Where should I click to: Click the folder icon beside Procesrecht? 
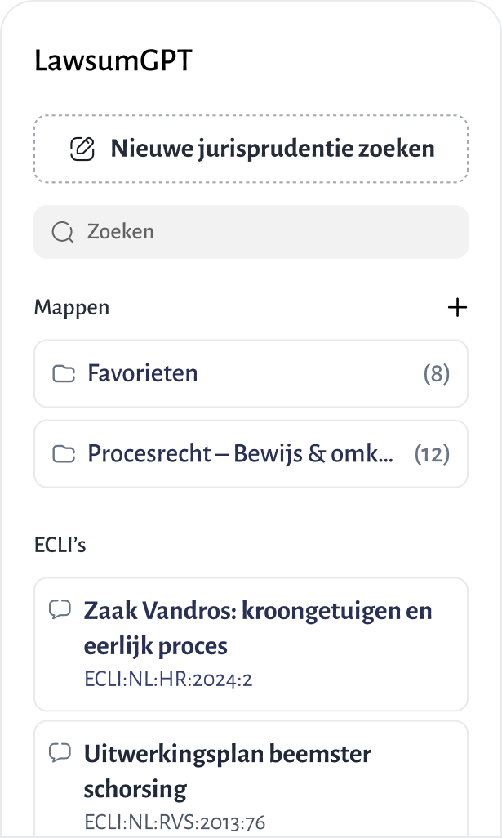(64, 454)
